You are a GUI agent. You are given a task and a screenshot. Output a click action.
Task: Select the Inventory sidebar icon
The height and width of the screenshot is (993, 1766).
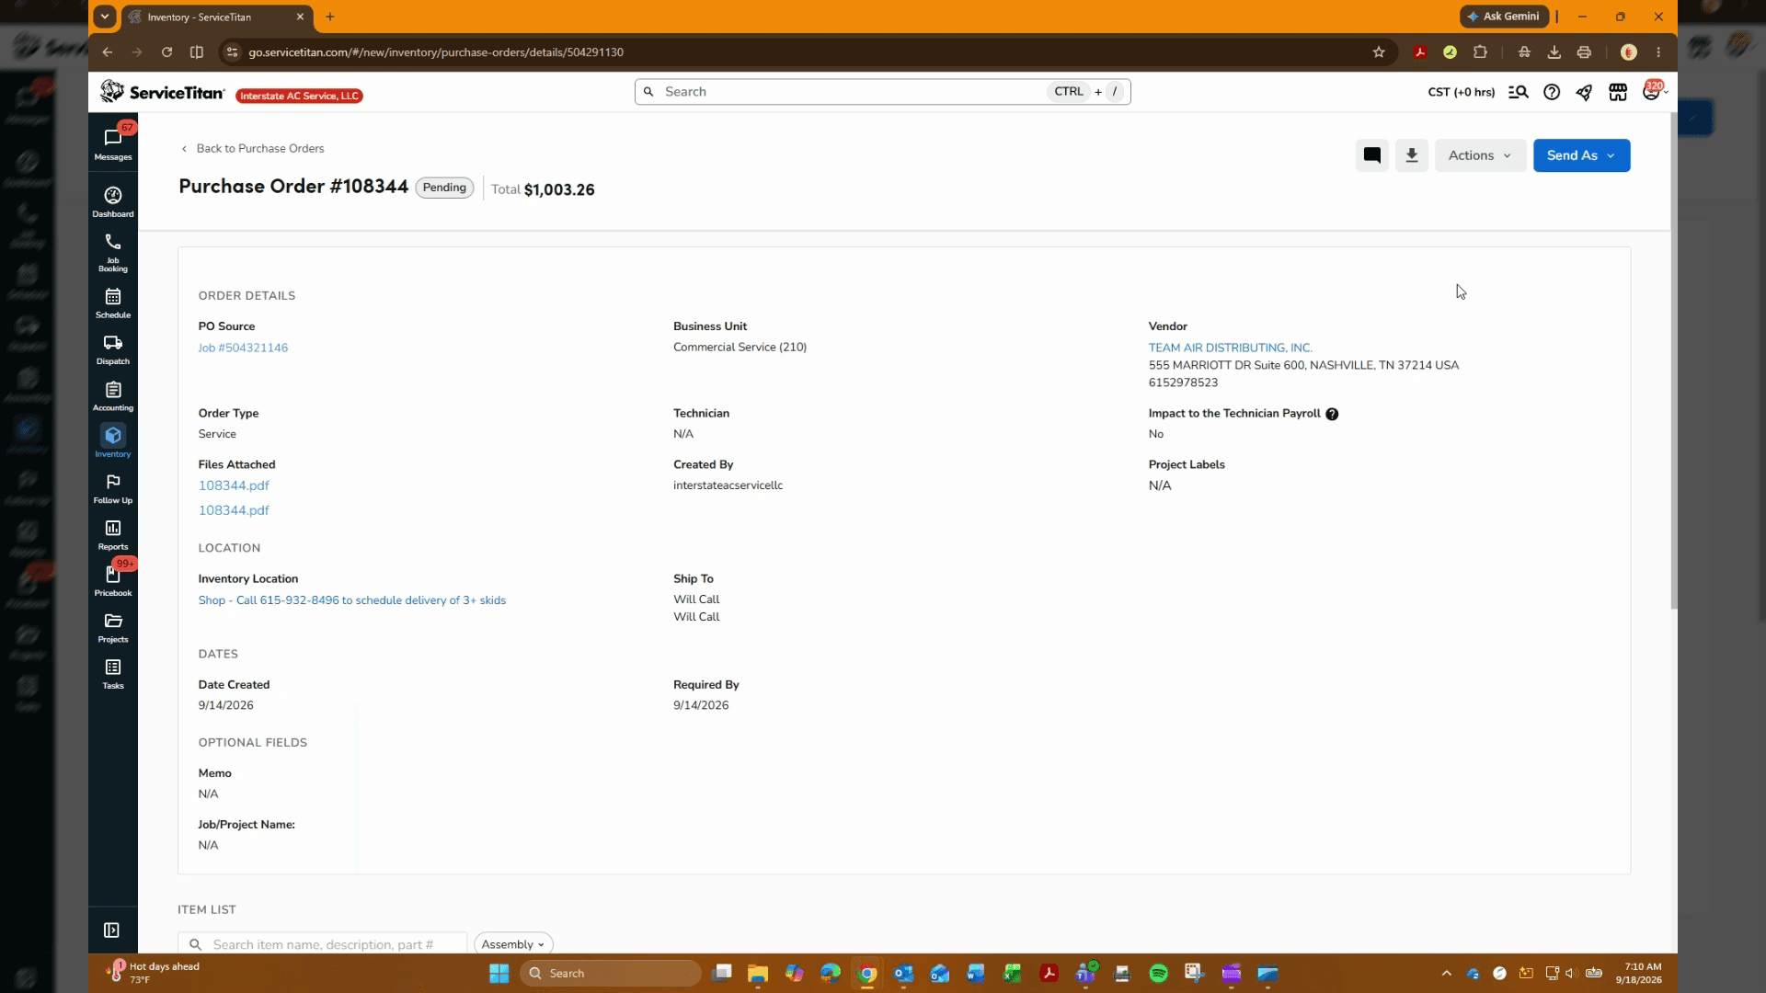(x=113, y=441)
